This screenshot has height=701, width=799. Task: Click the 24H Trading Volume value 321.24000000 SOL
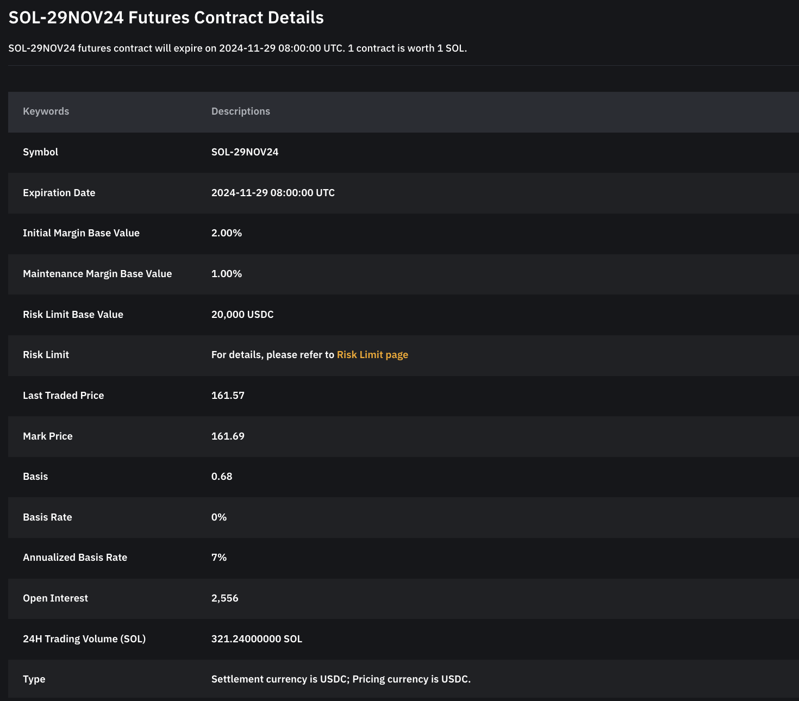point(257,639)
